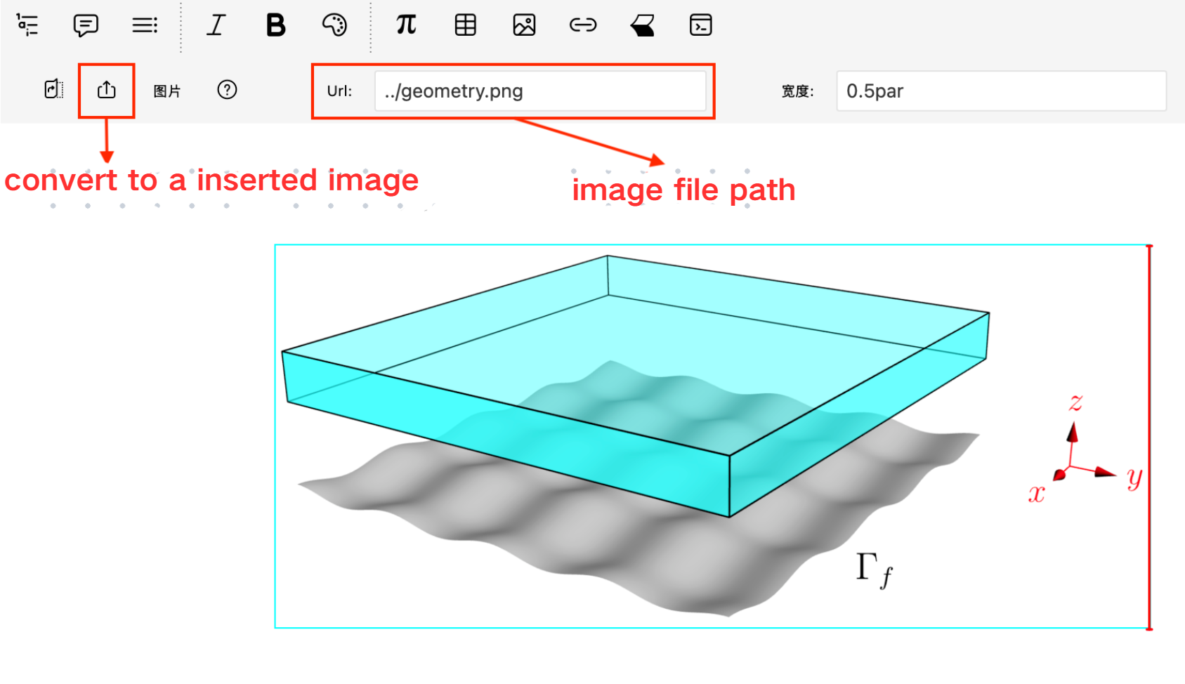Select the geometry image with cyan box

click(711, 436)
